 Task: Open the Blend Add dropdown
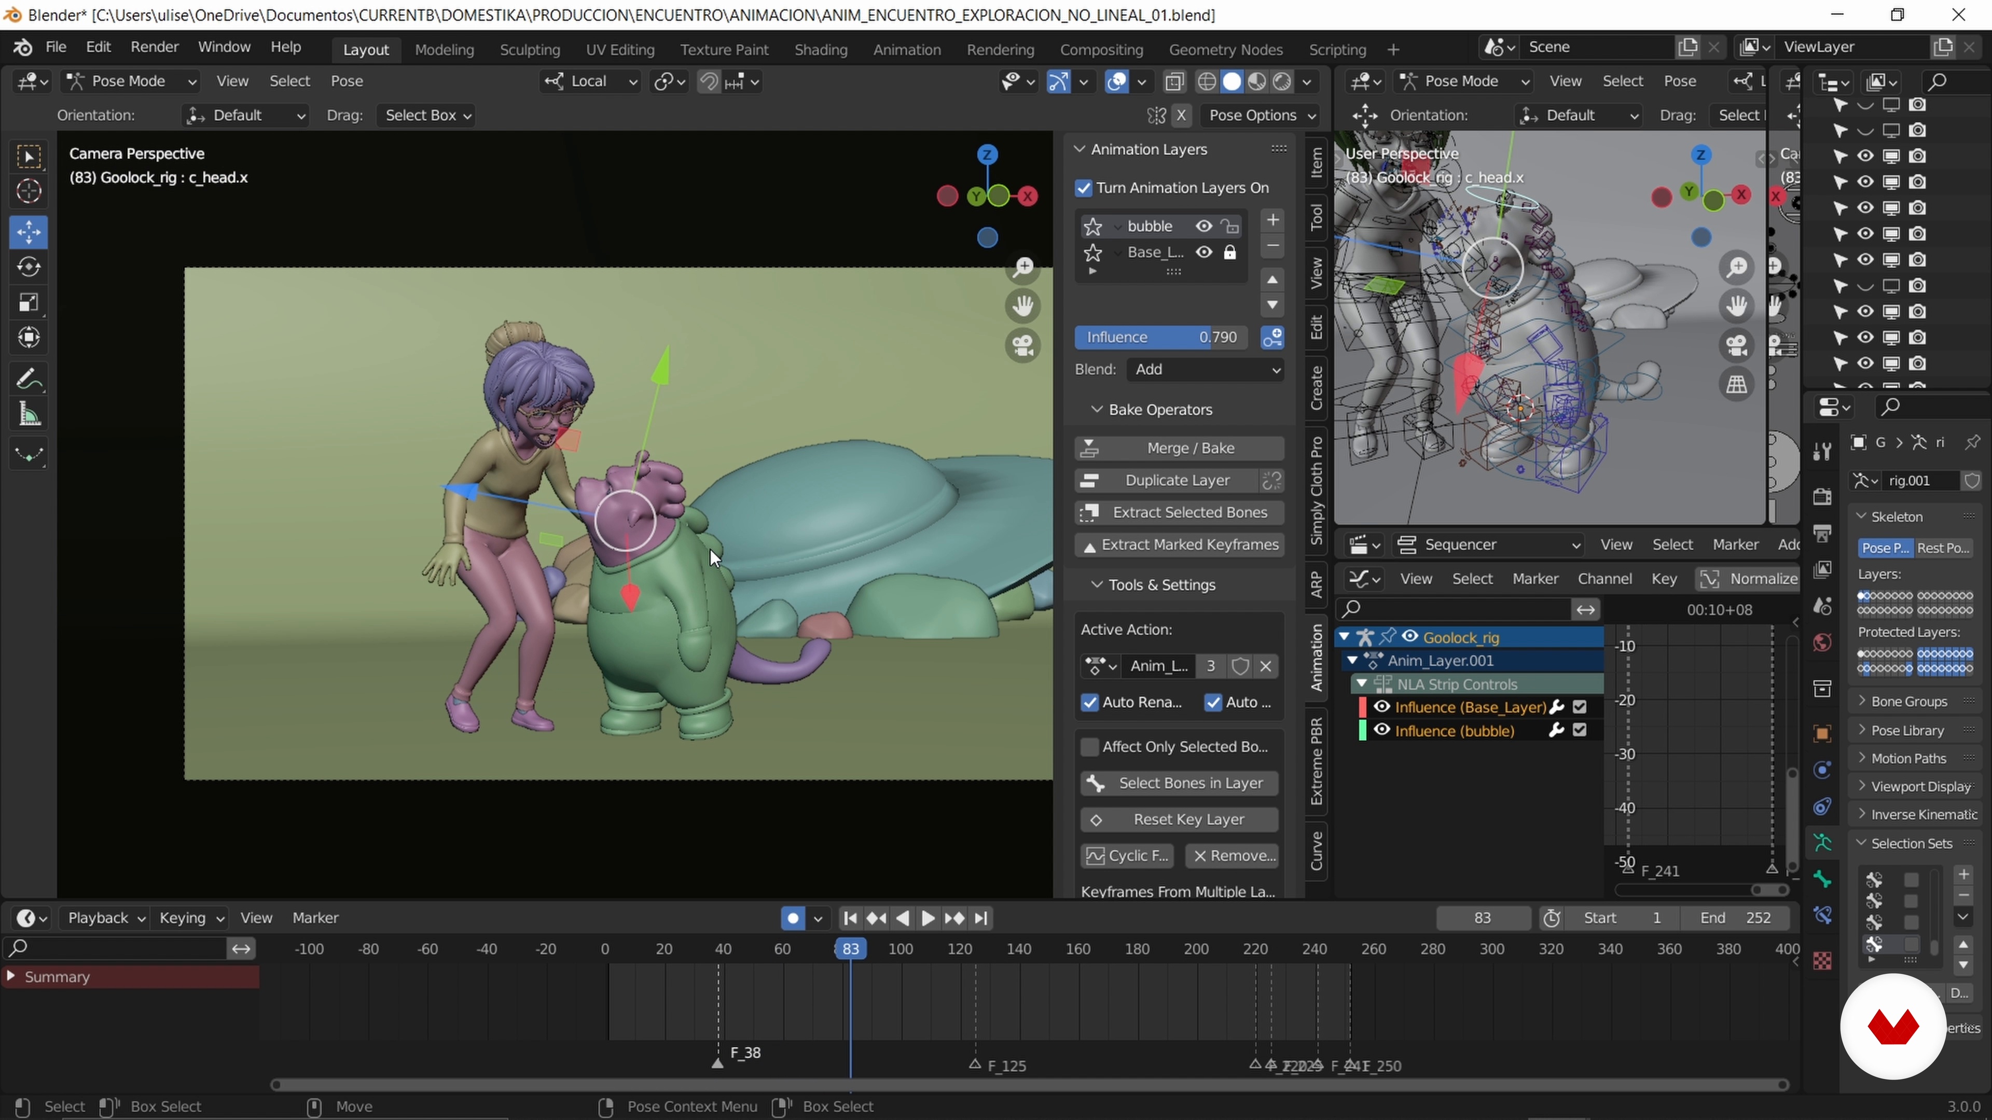(x=1206, y=370)
